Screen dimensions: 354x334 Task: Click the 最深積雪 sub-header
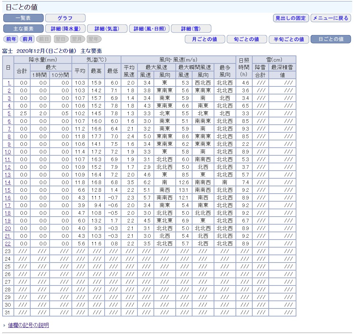(x=282, y=67)
